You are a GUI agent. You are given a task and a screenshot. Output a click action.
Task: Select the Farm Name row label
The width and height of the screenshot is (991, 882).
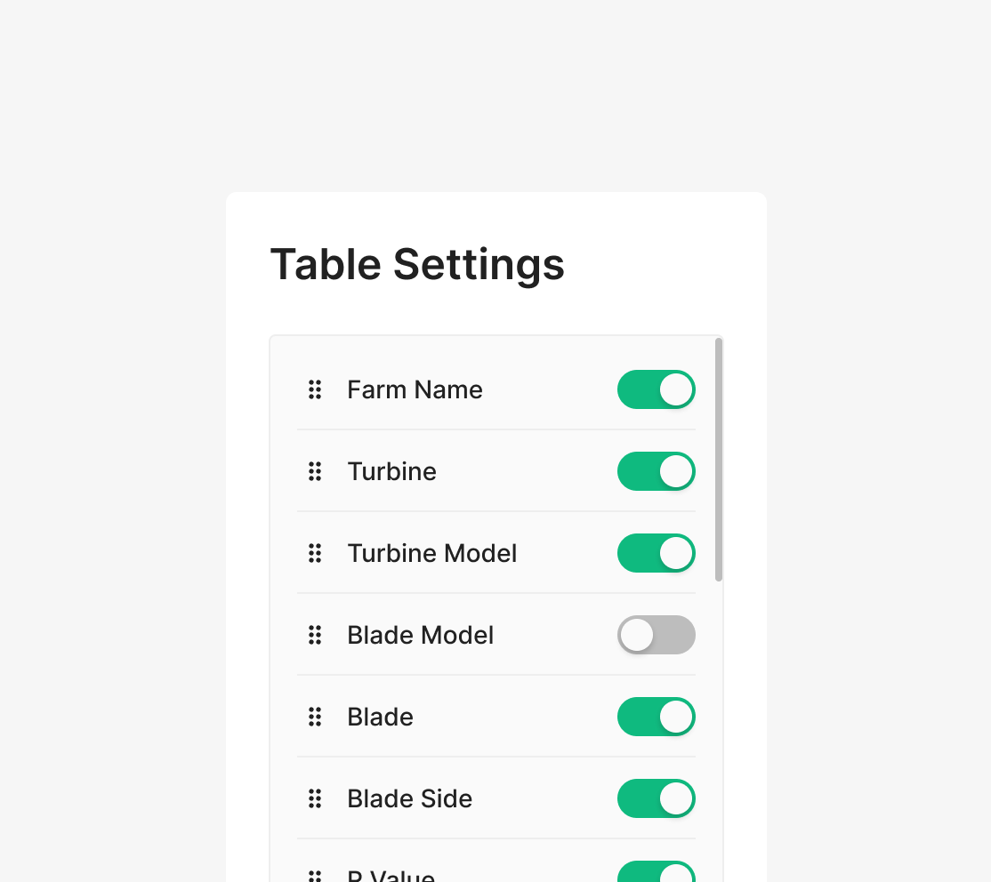coord(415,389)
